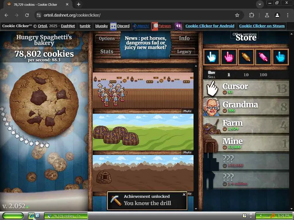This screenshot has height=220, width=294.
Task: Click the news ticker headline
Action: (146, 43)
